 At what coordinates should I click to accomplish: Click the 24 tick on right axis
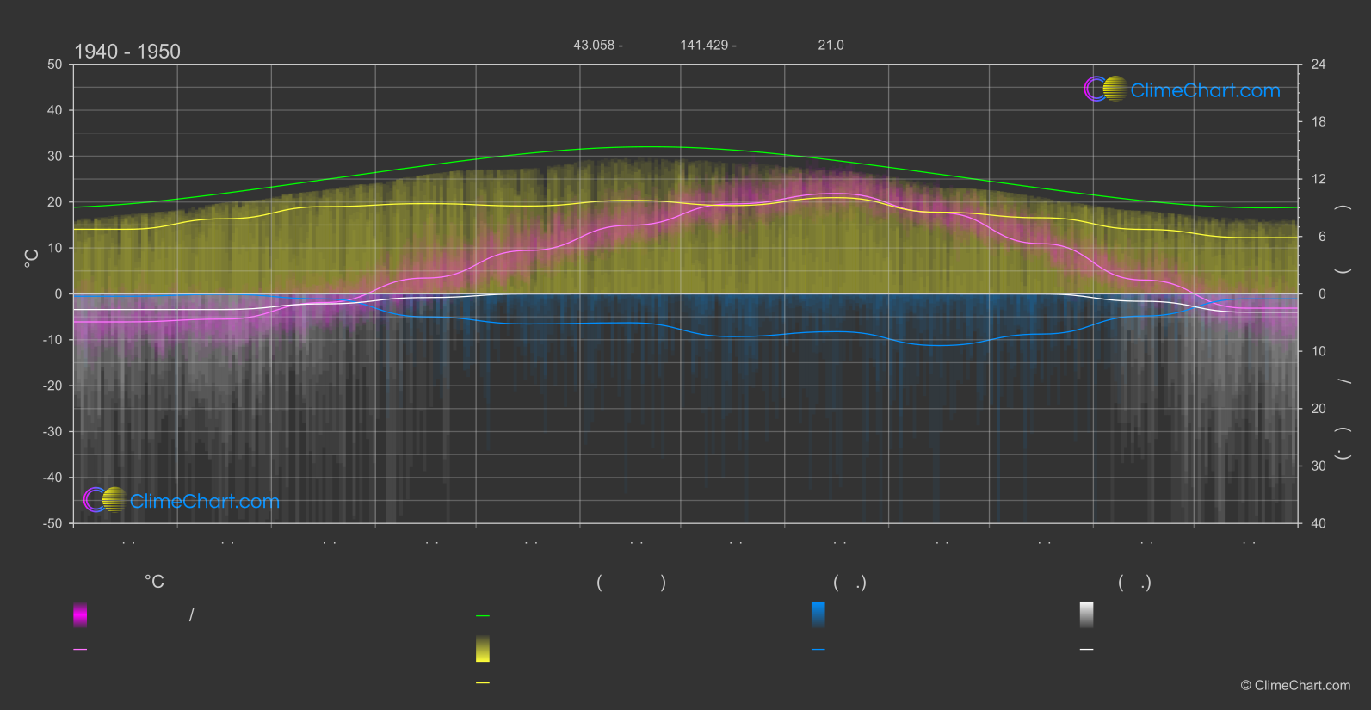click(x=1319, y=65)
